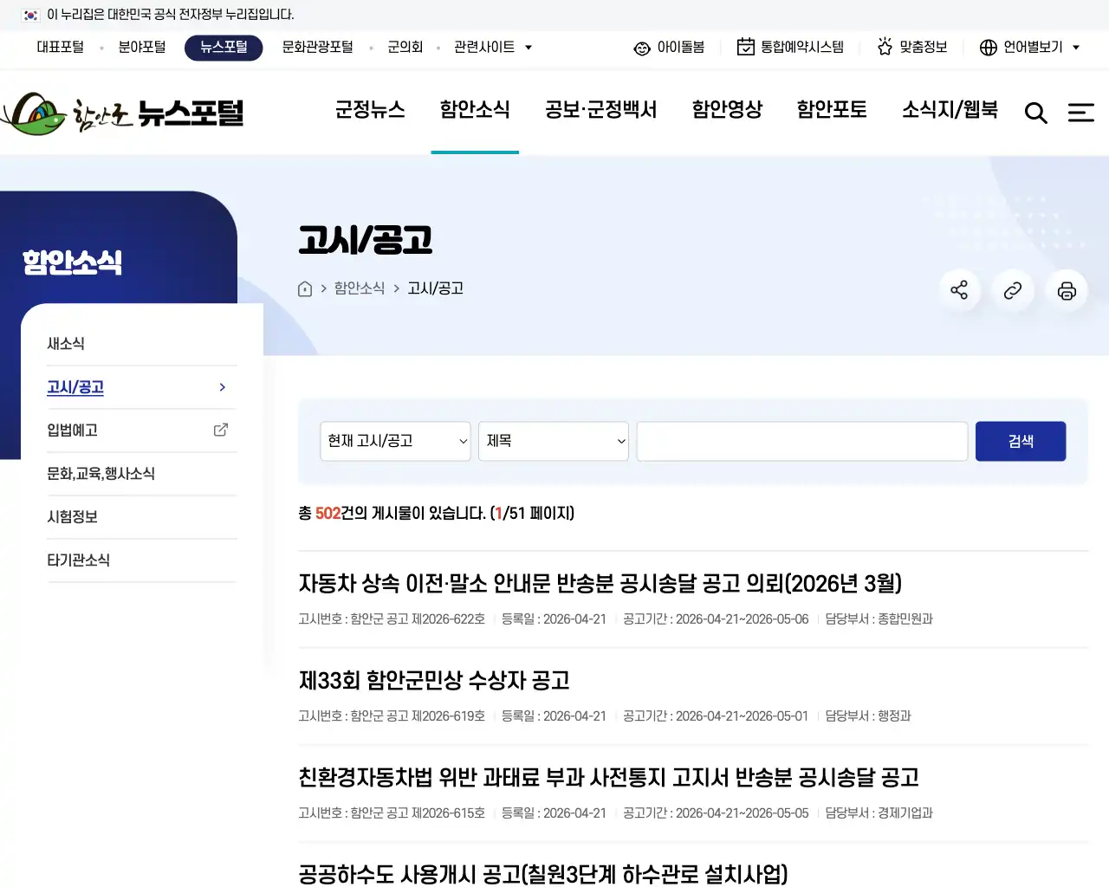Click the 맞춤정보 star icon
Image resolution: width=1109 pixels, height=887 pixels.
click(885, 47)
